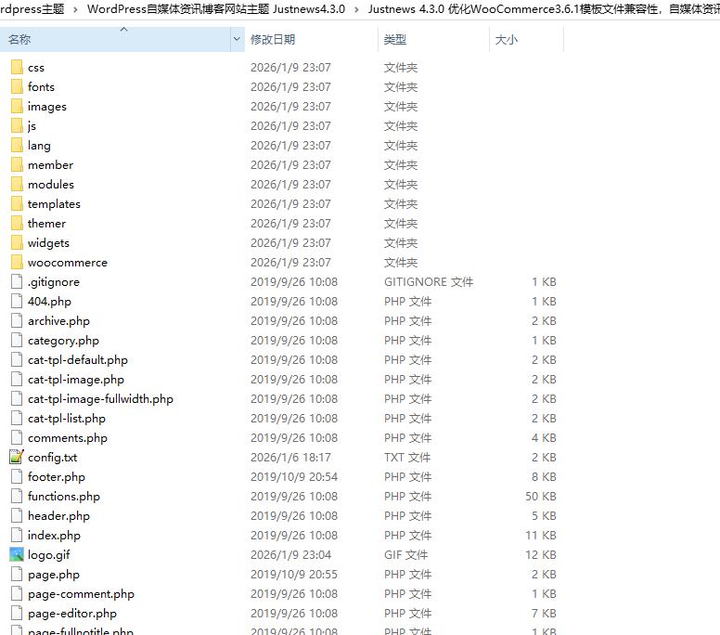Select the cat-tpl-default.php file name
Image resolution: width=720 pixels, height=635 pixels.
pyautogui.click(x=78, y=360)
